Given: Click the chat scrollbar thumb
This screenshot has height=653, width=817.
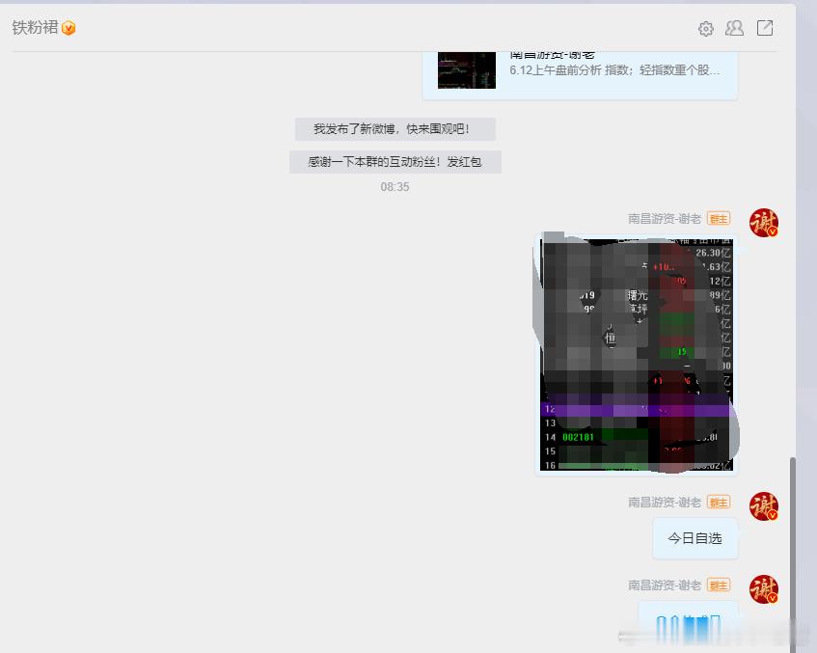Looking at the screenshot, I should click(793, 553).
